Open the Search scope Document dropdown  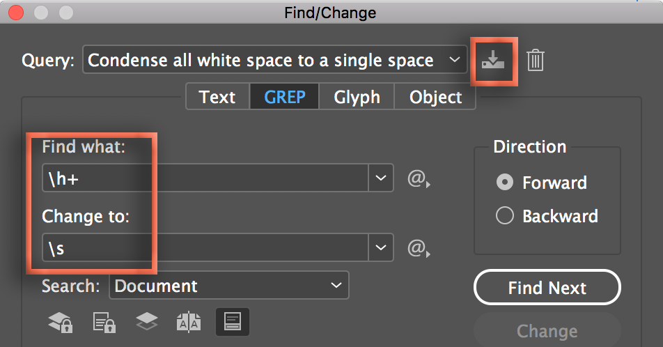point(228,286)
